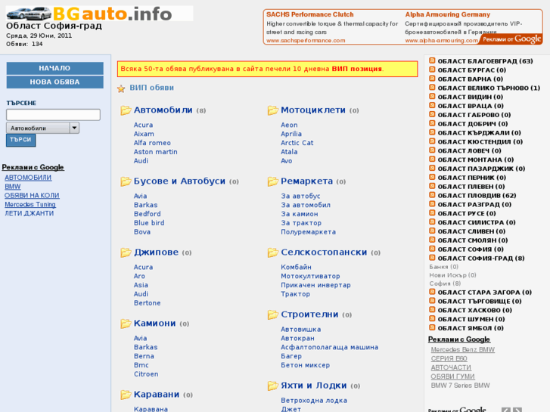This screenshot has width=550, height=412.
Task: Click the RSS icon for Област Пловдив
Action: pyautogui.click(x=432, y=195)
